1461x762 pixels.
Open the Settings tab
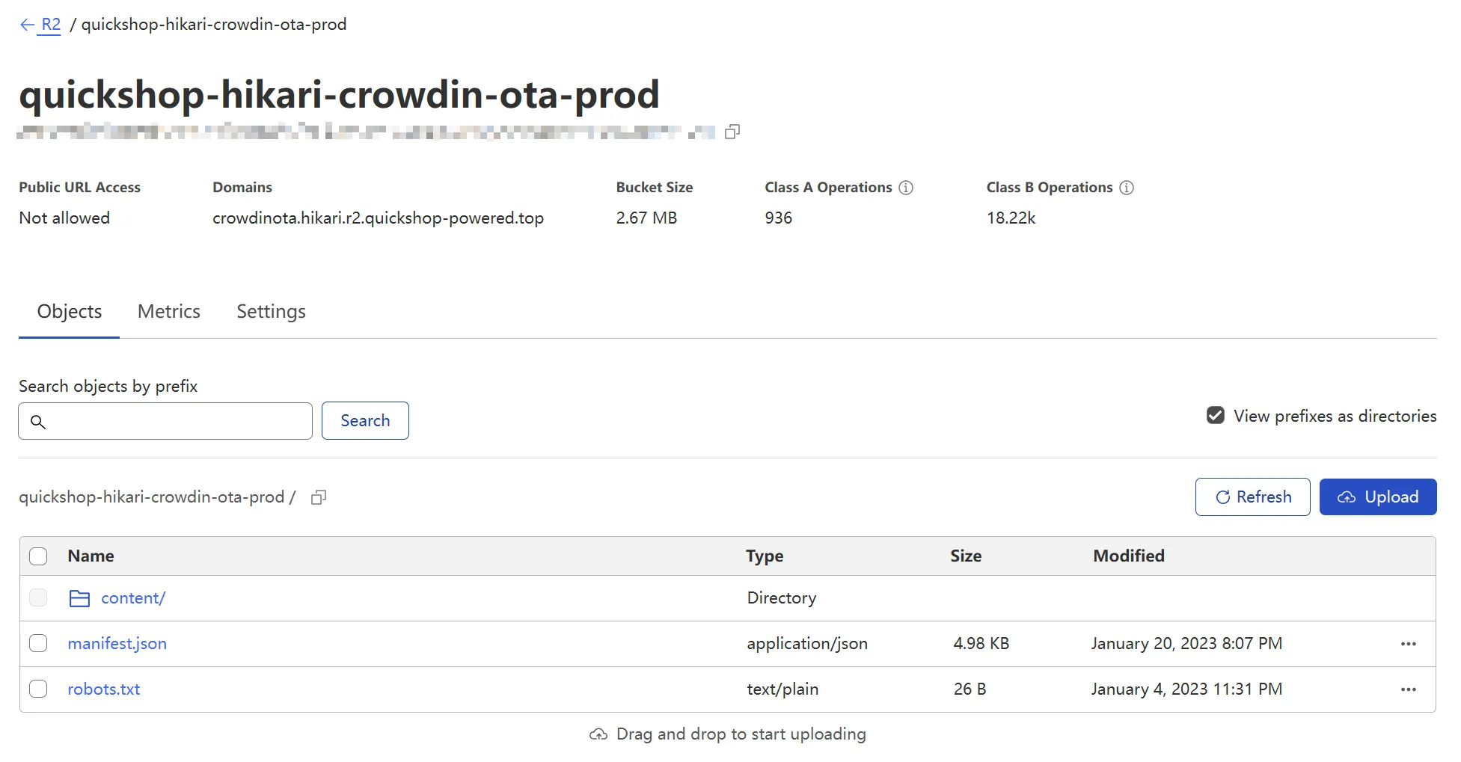tap(271, 312)
